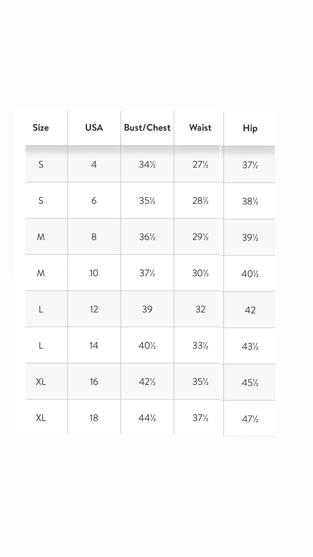Select waist measurement 30½
This screenshot has width=313, height=557.
200,273
